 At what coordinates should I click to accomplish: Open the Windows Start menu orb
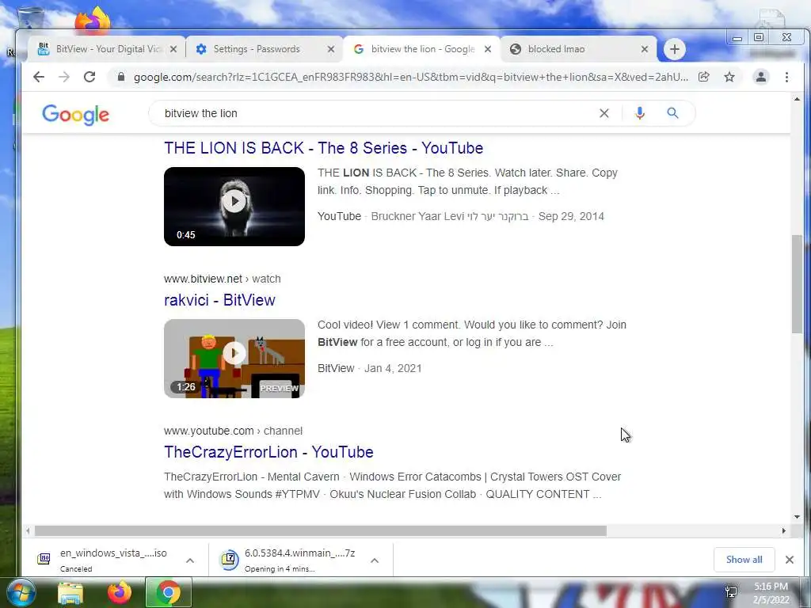pyautogui.click(x=21, y=592)
